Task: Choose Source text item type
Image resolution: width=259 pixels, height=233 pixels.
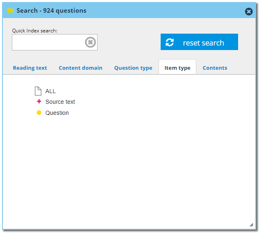Action: click(x=60, y=102)
